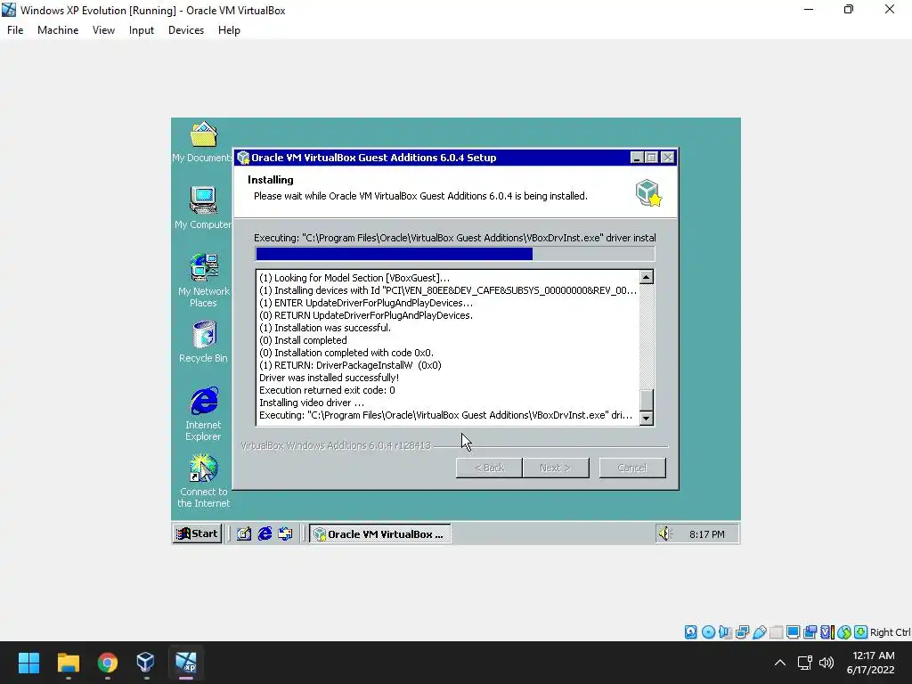Click the optical disc drive status icon

pos(708,632)
